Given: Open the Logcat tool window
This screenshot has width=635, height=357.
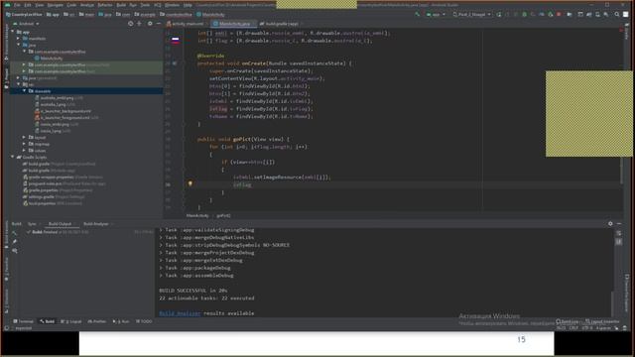Looking at the screenshot, I should point(71,321).
